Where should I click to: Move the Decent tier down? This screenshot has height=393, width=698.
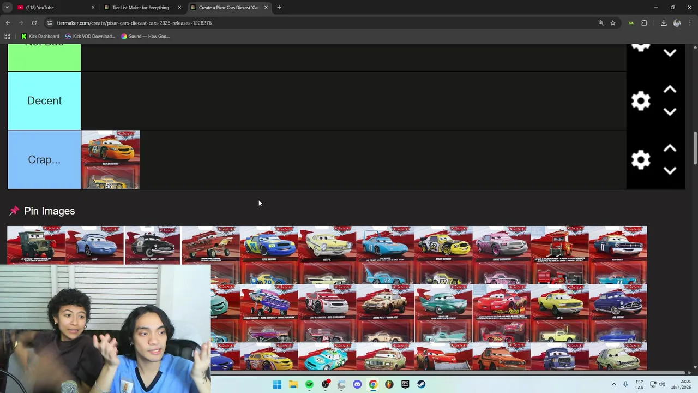pos(670,112)
